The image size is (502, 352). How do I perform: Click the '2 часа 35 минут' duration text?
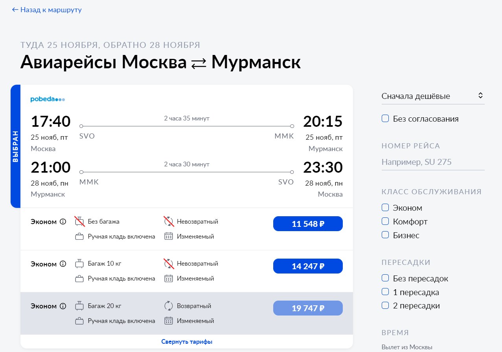click(187, 119)
